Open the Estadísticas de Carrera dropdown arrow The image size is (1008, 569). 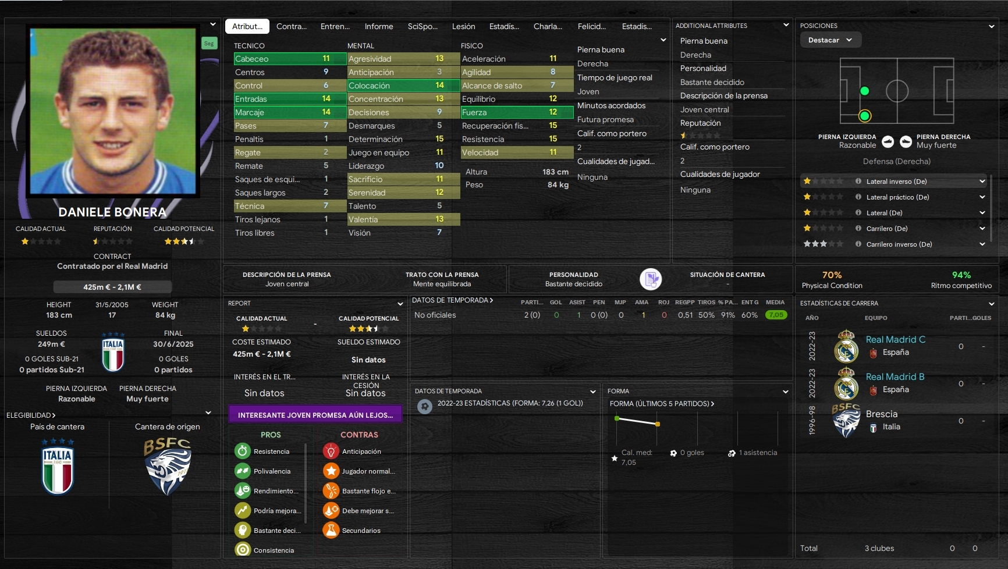click(x=992, y=304)
